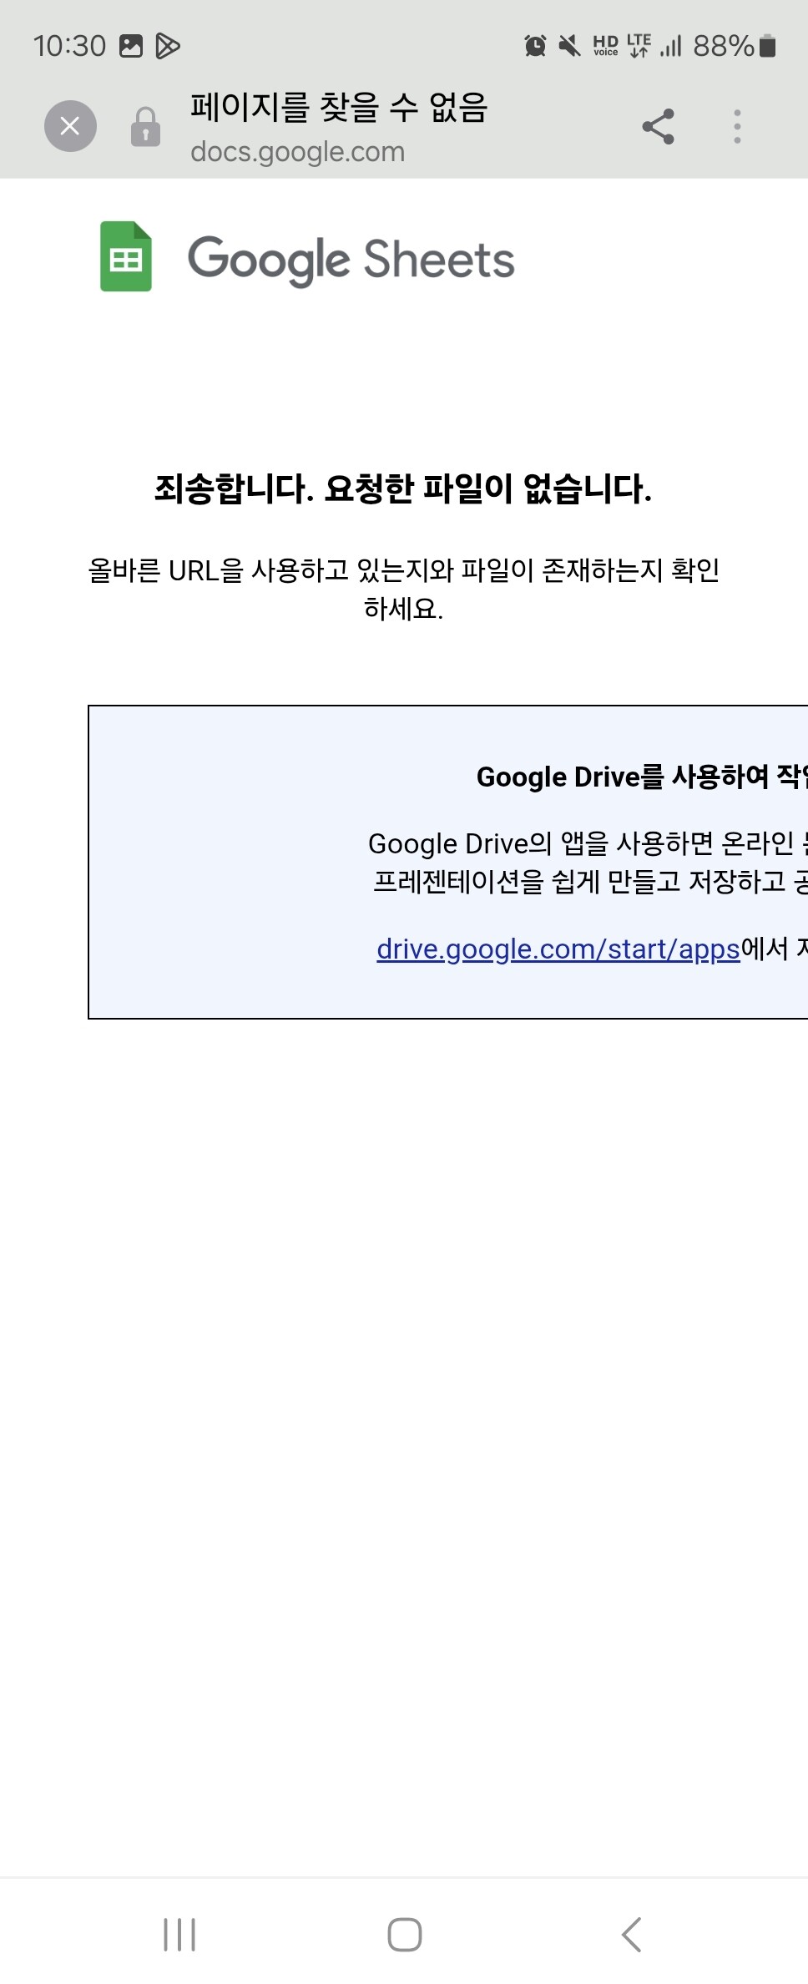This screenshot has width=808, height=1984.
Task: Tap the 88% battery indicator
Action: [735, 46]
